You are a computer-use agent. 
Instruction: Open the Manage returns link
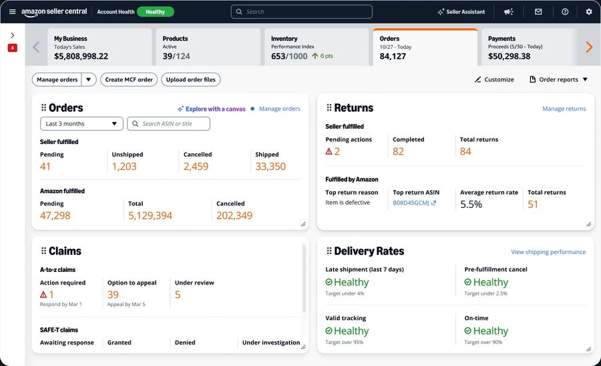[564, 109]
